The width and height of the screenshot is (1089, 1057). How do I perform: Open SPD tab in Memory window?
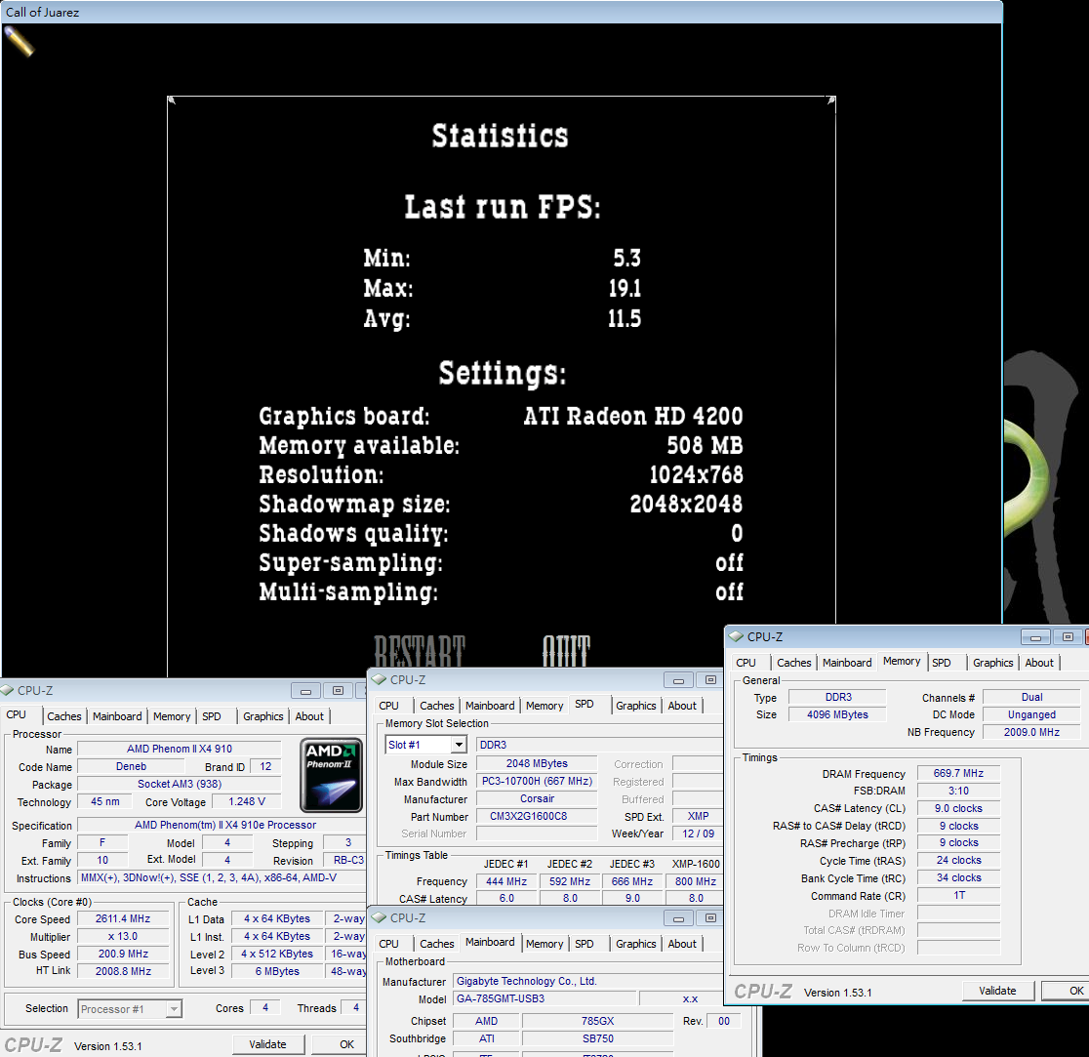click(942, 663)
